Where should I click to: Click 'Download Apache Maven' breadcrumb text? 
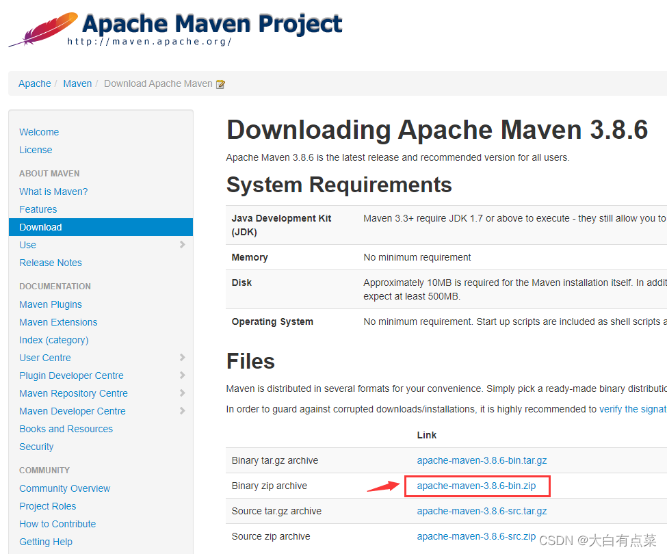[158, 83]
